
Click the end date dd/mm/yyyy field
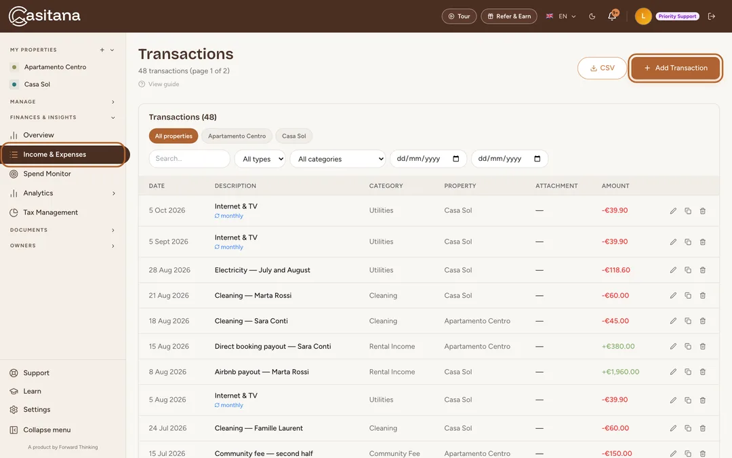(509, 159)
